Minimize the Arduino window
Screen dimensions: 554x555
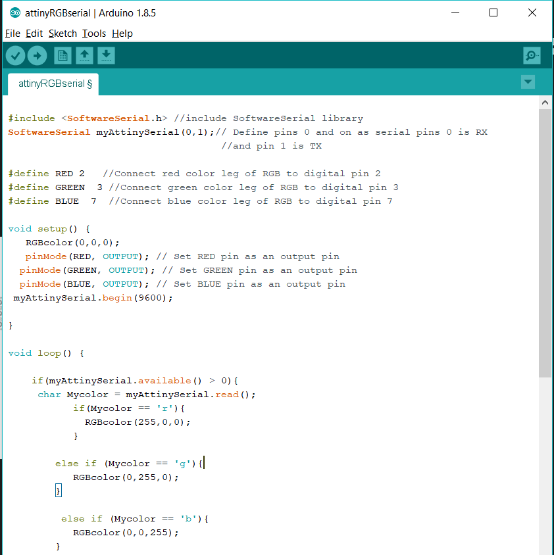[455, 12]
